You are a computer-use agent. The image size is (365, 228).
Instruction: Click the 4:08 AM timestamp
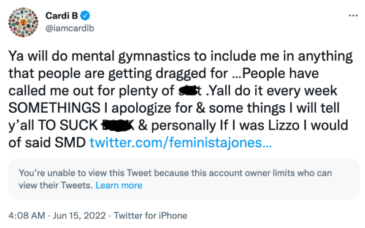pos(27,216)
